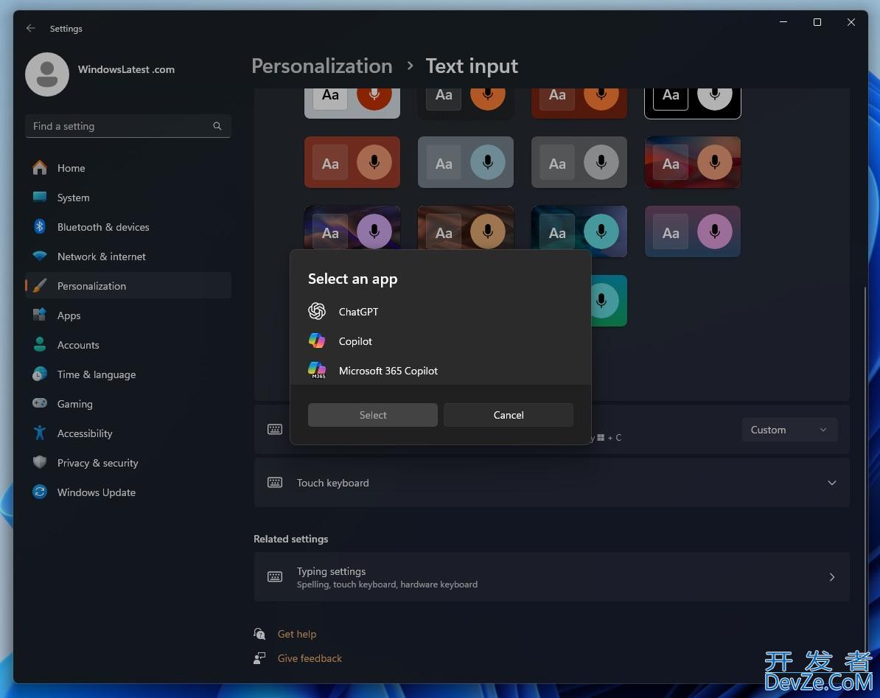Click the Gaming controller icon
880x698 pixels.
pyautogui.click(x=40, y=403)
